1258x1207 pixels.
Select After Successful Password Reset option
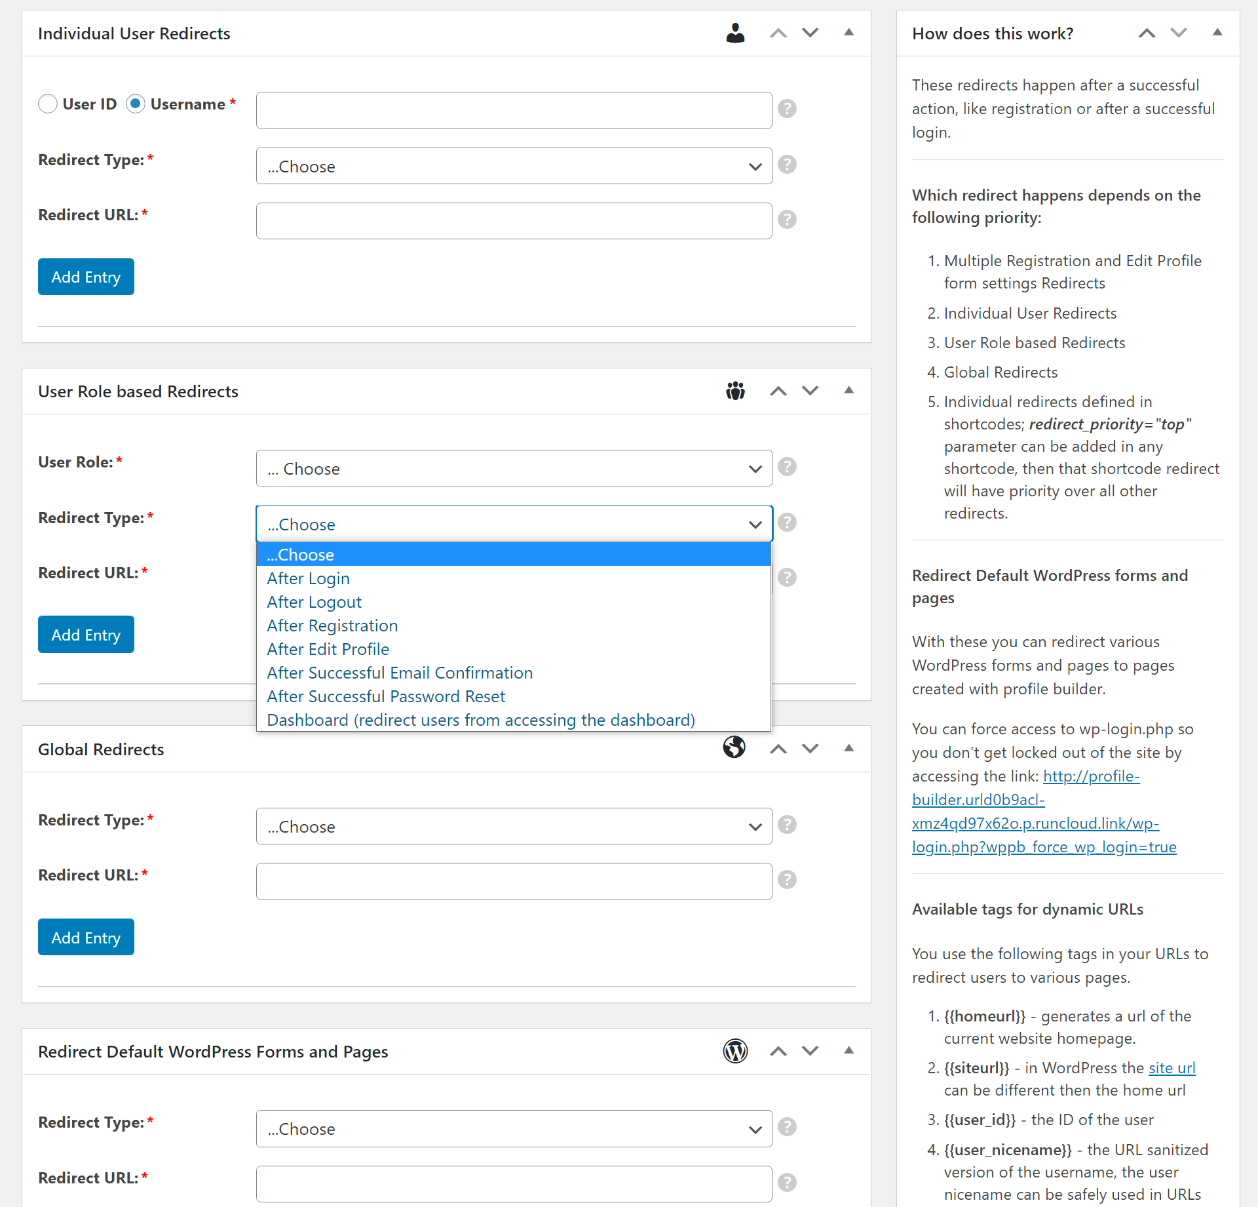tap(514, 696)
